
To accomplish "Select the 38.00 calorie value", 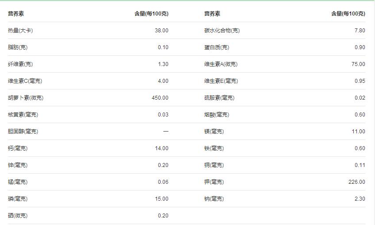I will [161, 31].
